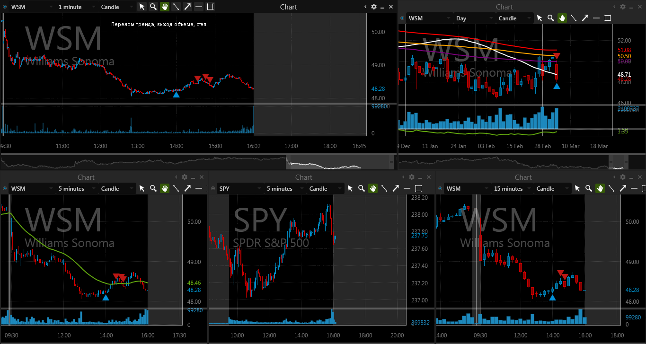Viewport: 646px width, 344px height.
Task: Pick trend line tool in SPY chart
Action: (384, 188)
